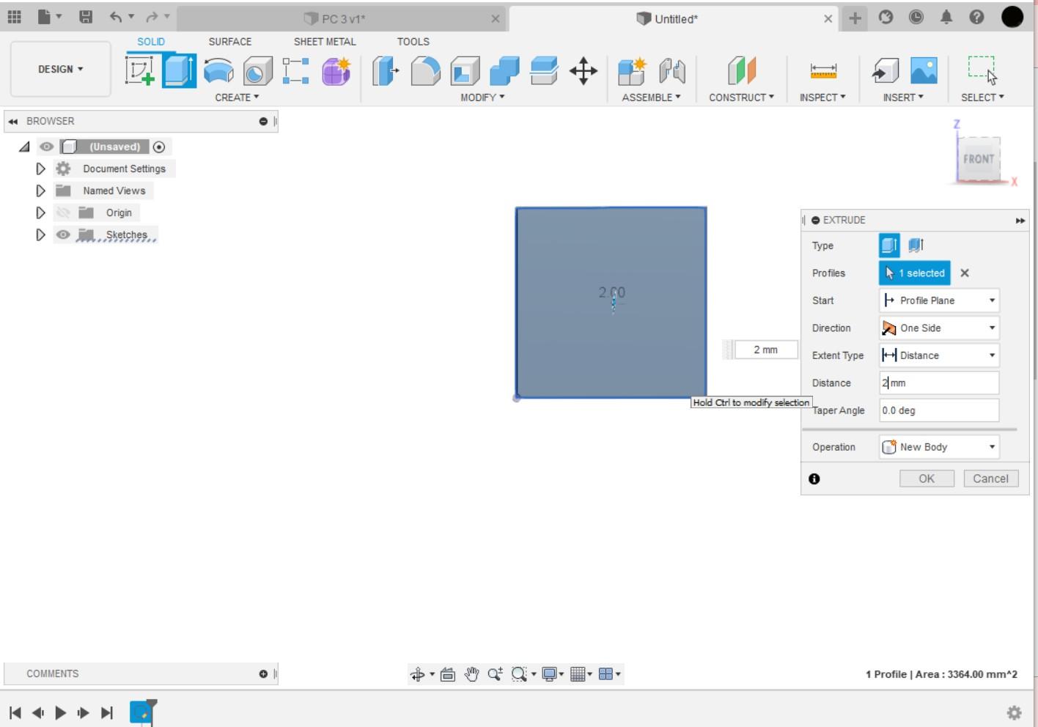Select the Press Pull tool
The height and width of the screenshot is (727, 1038).
tap(386, 71)
